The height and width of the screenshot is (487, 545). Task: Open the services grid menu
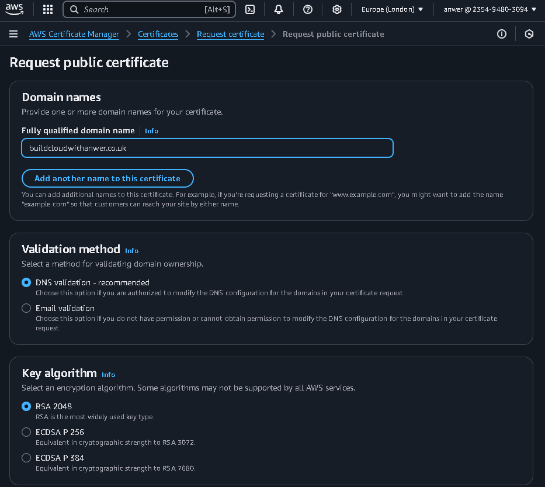click(x=48, y=9)
